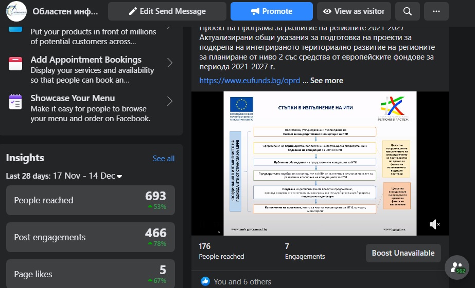Open Last 28 days date range dropdown
475x288 pixels.
coord(64,176)
